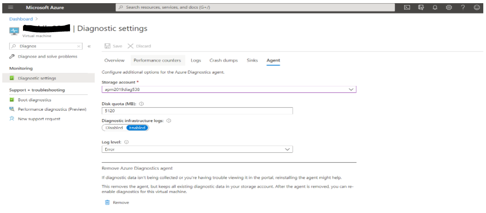
Task: Expand the Storage account dropdown
Action: point(229,90)
